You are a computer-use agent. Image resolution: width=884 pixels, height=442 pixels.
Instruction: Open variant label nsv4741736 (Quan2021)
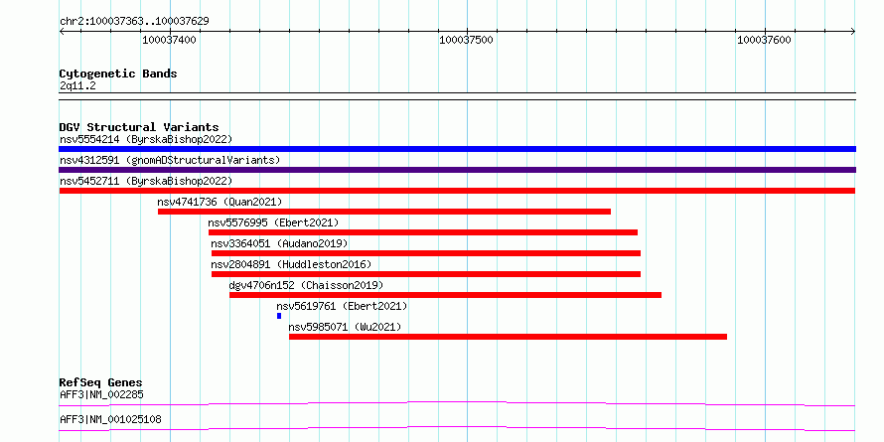point(220,202)
